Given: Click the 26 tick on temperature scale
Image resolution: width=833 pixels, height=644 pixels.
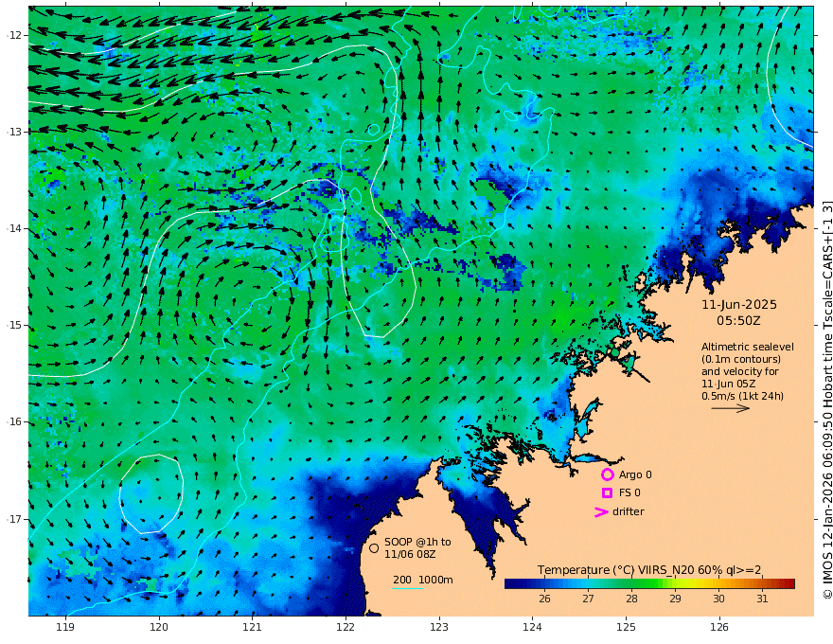Looking at the screenshot, I should [x=544, y=599].
